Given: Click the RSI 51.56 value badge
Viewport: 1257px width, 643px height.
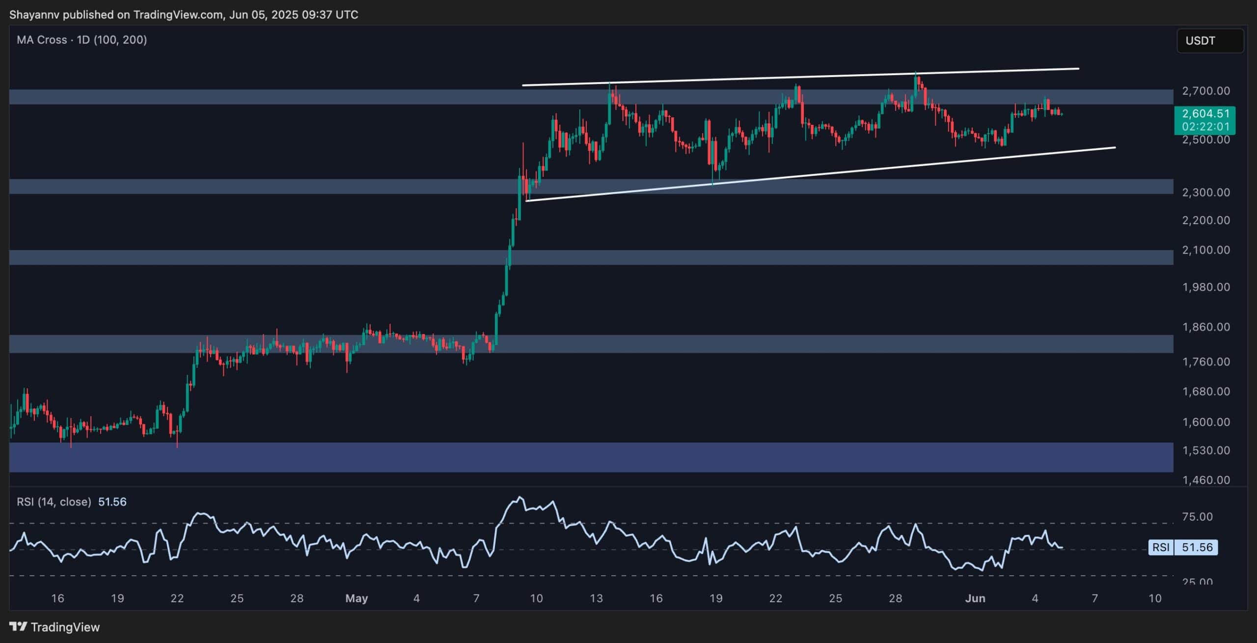Looking at the screenshot, I should 1199,547.
